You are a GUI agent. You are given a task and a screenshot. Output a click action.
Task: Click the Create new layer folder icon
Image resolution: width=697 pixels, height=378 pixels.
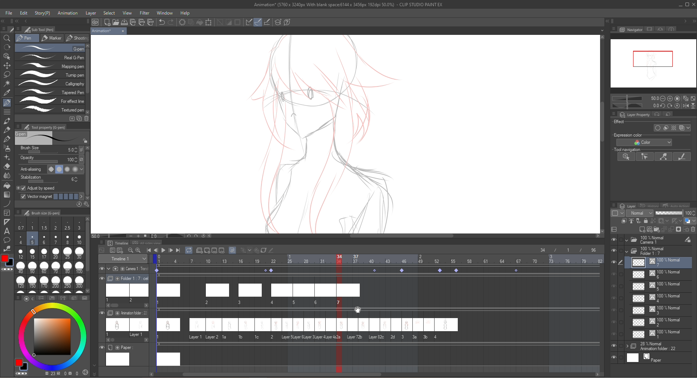(657, 229)
